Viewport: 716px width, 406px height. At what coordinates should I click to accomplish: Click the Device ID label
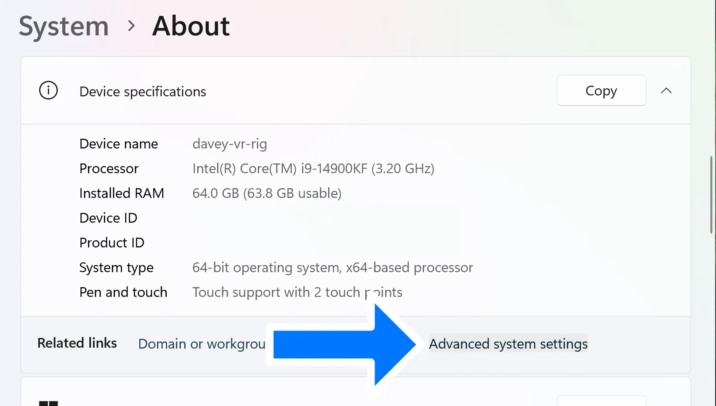coord(108,218)
